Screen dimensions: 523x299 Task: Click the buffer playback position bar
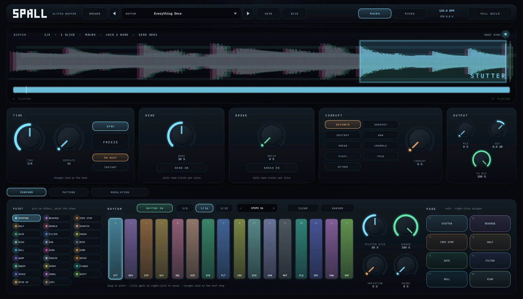pyautogui.click(x=261, y=90)
